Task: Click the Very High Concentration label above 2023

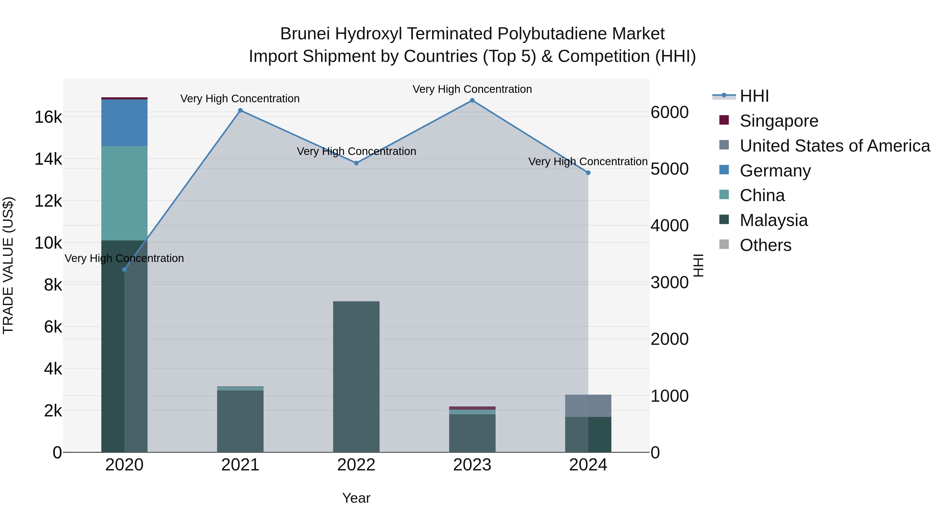Action: tap(472, 89)
